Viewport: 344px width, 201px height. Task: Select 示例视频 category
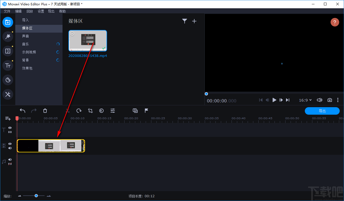pos(39,52)
